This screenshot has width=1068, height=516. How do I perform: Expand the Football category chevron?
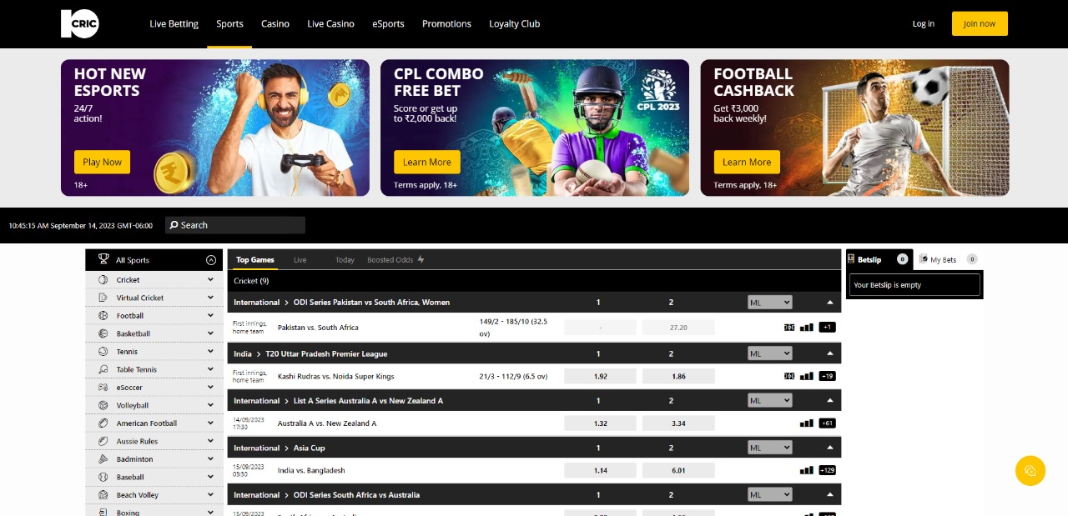tap(210, 316)
